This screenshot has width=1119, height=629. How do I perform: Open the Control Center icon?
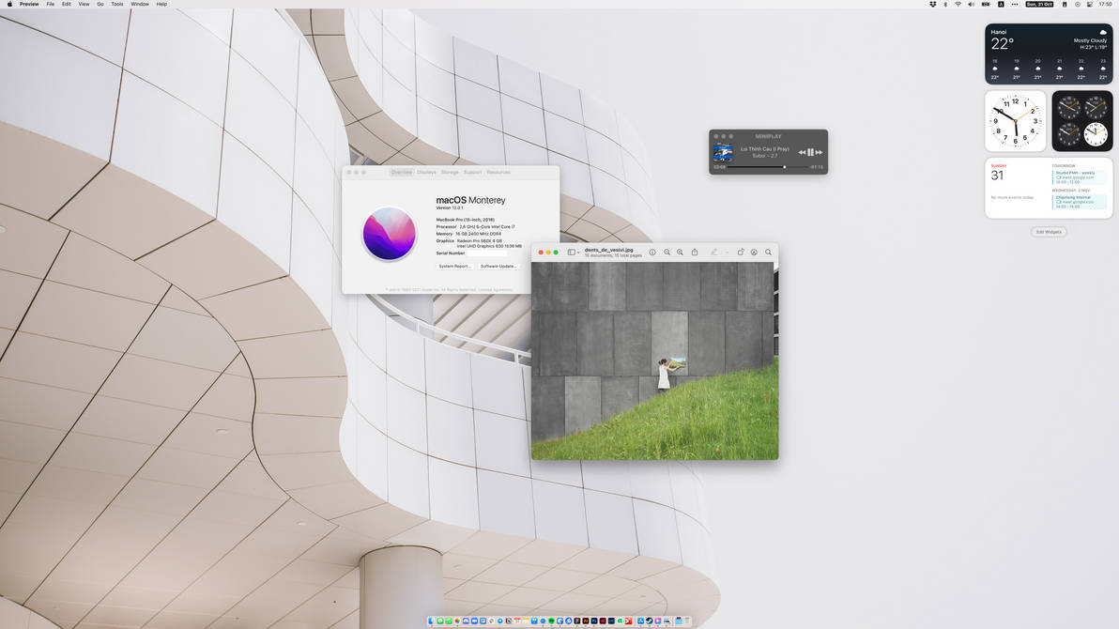1090,5
